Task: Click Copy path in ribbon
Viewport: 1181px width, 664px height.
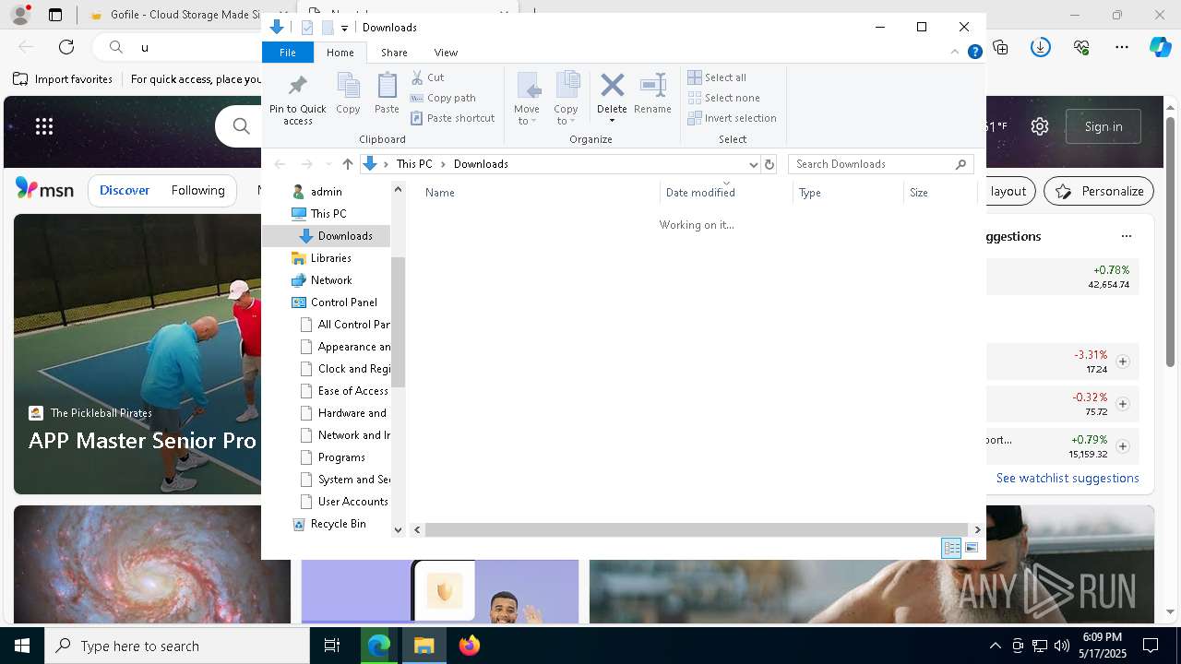Action: pyautogui.click(x=443, y=98)
